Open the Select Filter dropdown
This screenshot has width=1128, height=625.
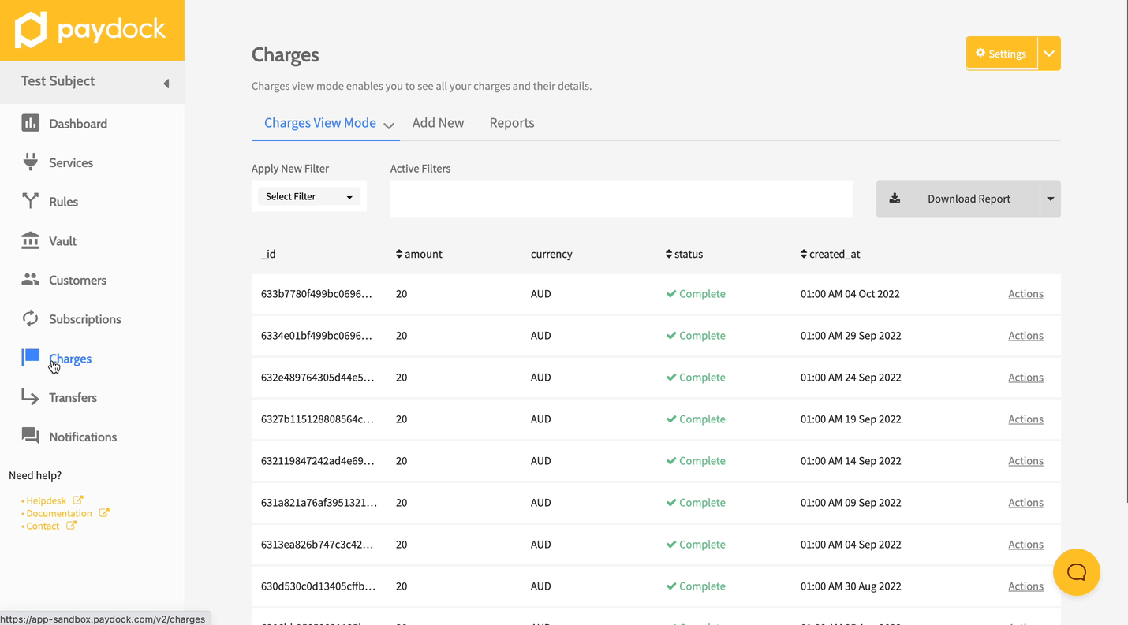(308, 196)
